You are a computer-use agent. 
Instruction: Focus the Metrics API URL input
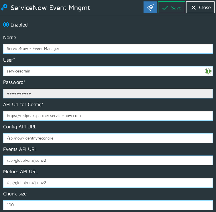pos(108,183)
